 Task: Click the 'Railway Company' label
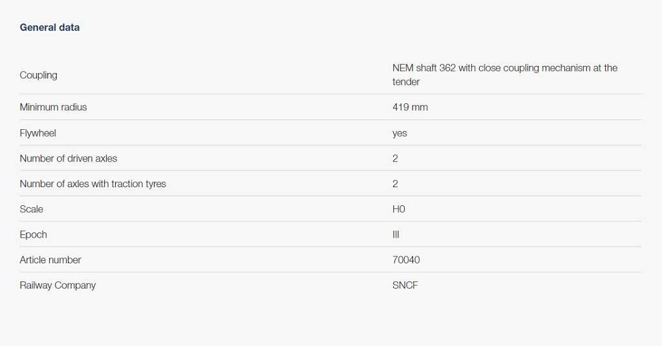58,285
